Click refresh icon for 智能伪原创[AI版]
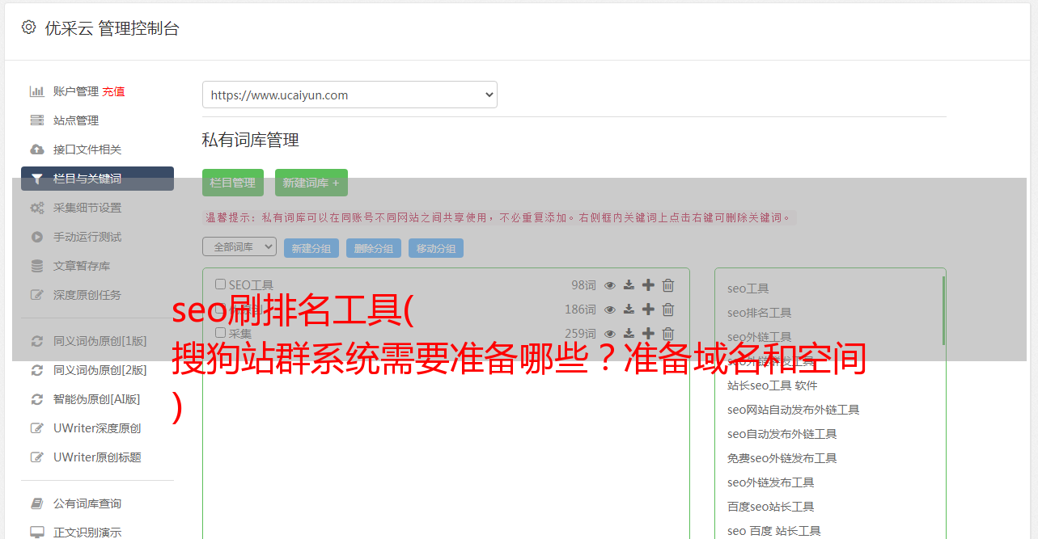This screenshot has width=1038, height=539. point(37,399)
